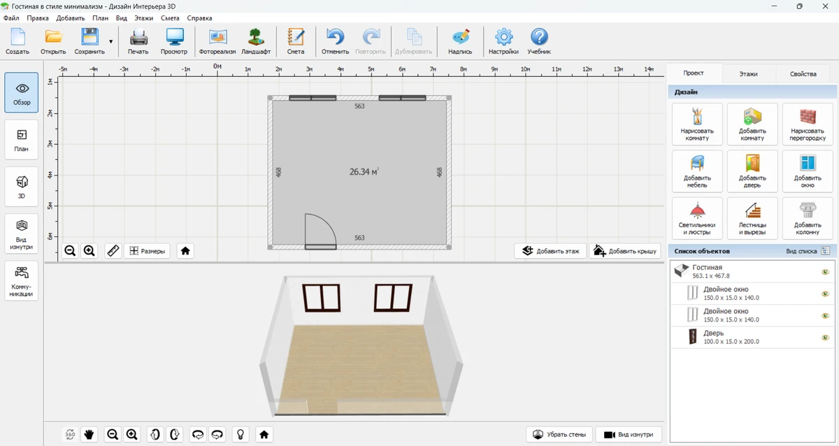Launch the Фотореализм render
The height and width of the screenshot is (446, 839).
click(217, 42)
